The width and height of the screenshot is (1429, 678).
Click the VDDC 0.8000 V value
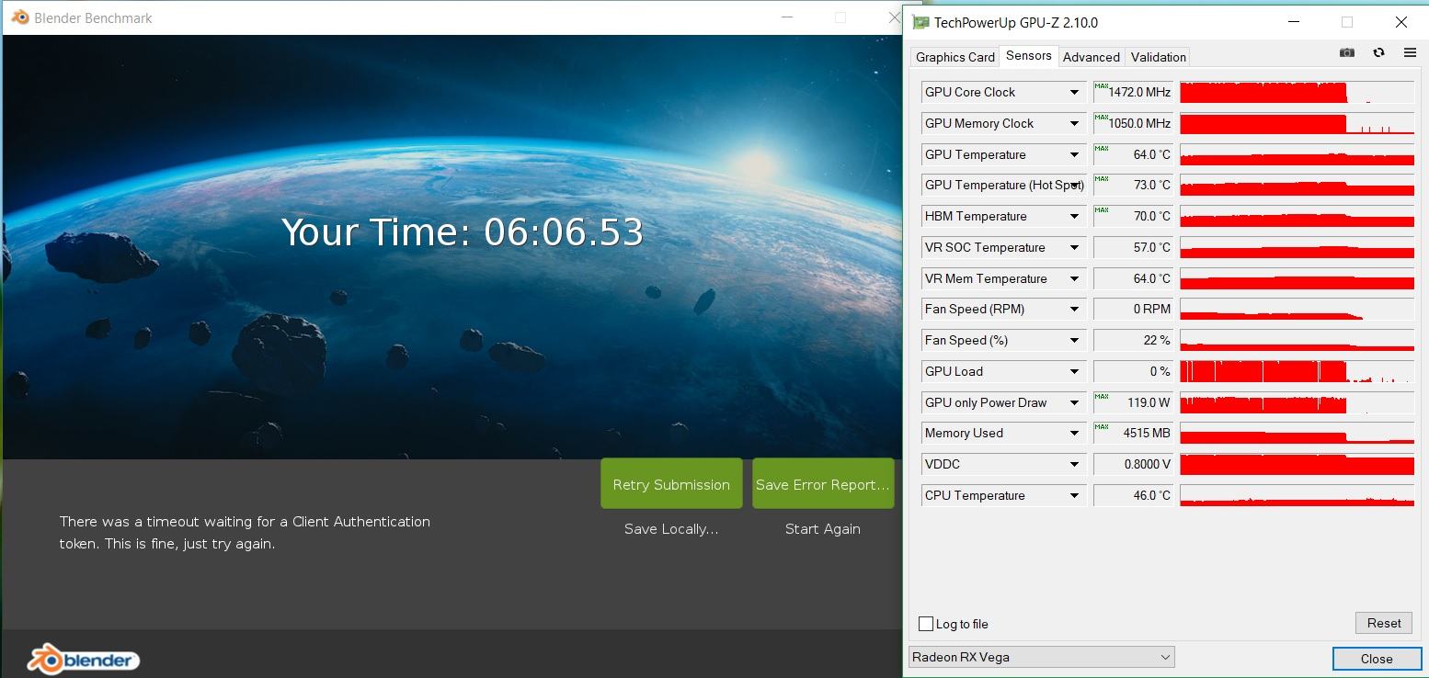tap(1133, 464)
